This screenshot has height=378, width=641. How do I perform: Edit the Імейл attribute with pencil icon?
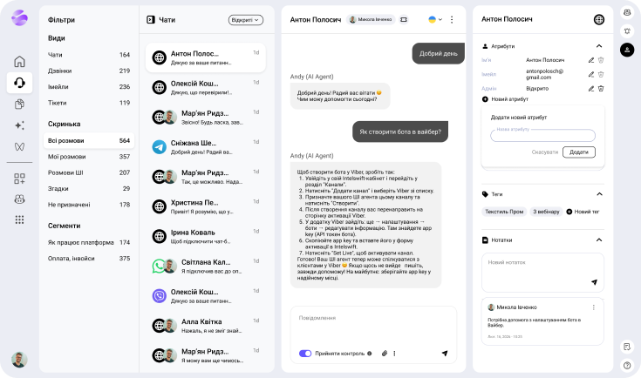pyautogui.click(x=590, y=74)
